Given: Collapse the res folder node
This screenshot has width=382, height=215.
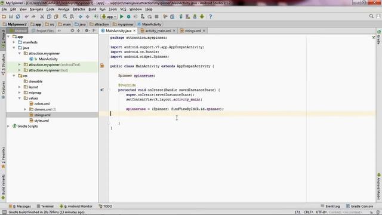Looking at the screenshot, I should [14, 76].
